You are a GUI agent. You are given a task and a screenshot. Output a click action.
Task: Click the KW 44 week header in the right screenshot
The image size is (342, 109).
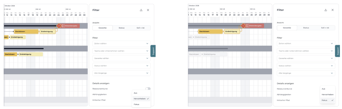click(x=252, y=9)
